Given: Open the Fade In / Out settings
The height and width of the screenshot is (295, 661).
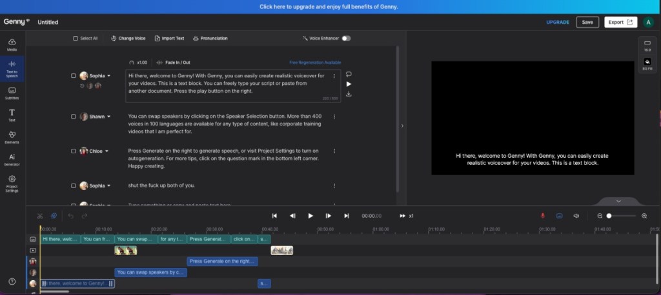Looking at the screenshot, I should (x=173, y=62).
